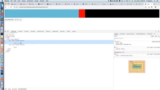Open Spotlight search in the menu bar

(154, 1)
